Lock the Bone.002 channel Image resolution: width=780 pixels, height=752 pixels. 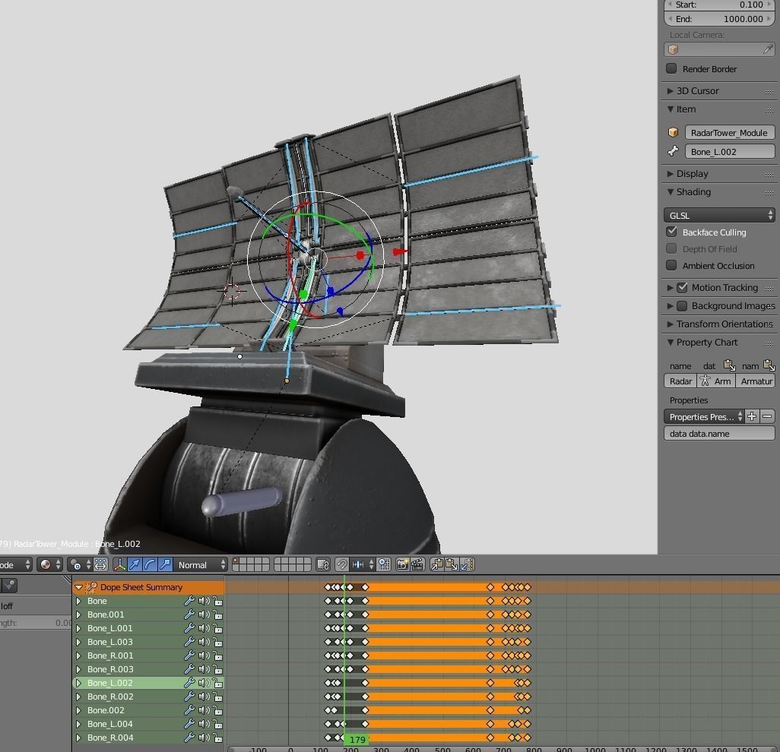pyautogui.click(x=217, y=710)
